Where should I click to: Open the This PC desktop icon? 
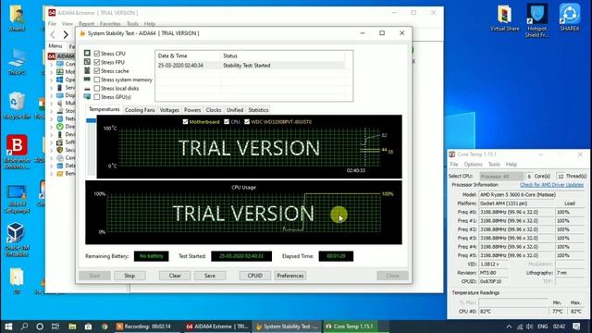[17, 62]
